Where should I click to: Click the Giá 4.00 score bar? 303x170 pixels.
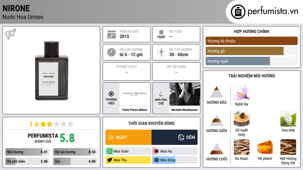[75, 161]
